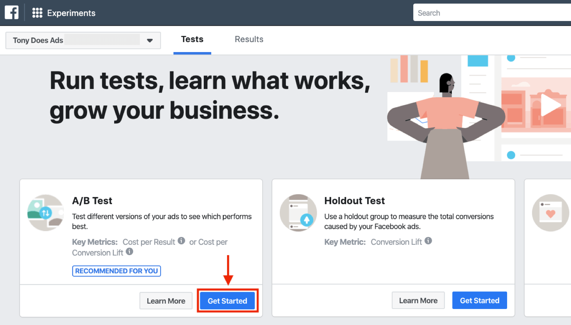Open the ad account dropdown arrow
The image size is (571, 325).
click(x=150, y=40)
